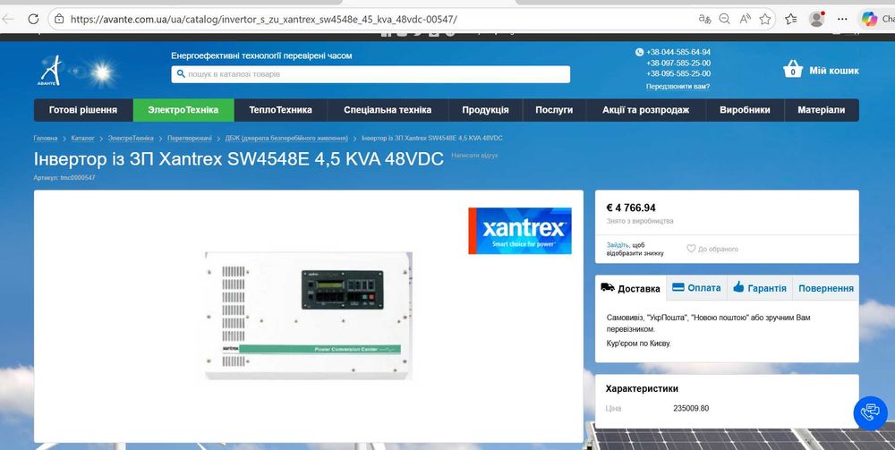This screenshot has width=895, height=450.
Task: Click the Xantrex brand logo
Action: pos(520,231)
